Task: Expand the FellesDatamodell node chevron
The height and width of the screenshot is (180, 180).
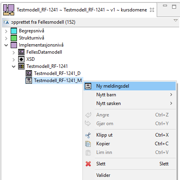Action: click(13, 52)
